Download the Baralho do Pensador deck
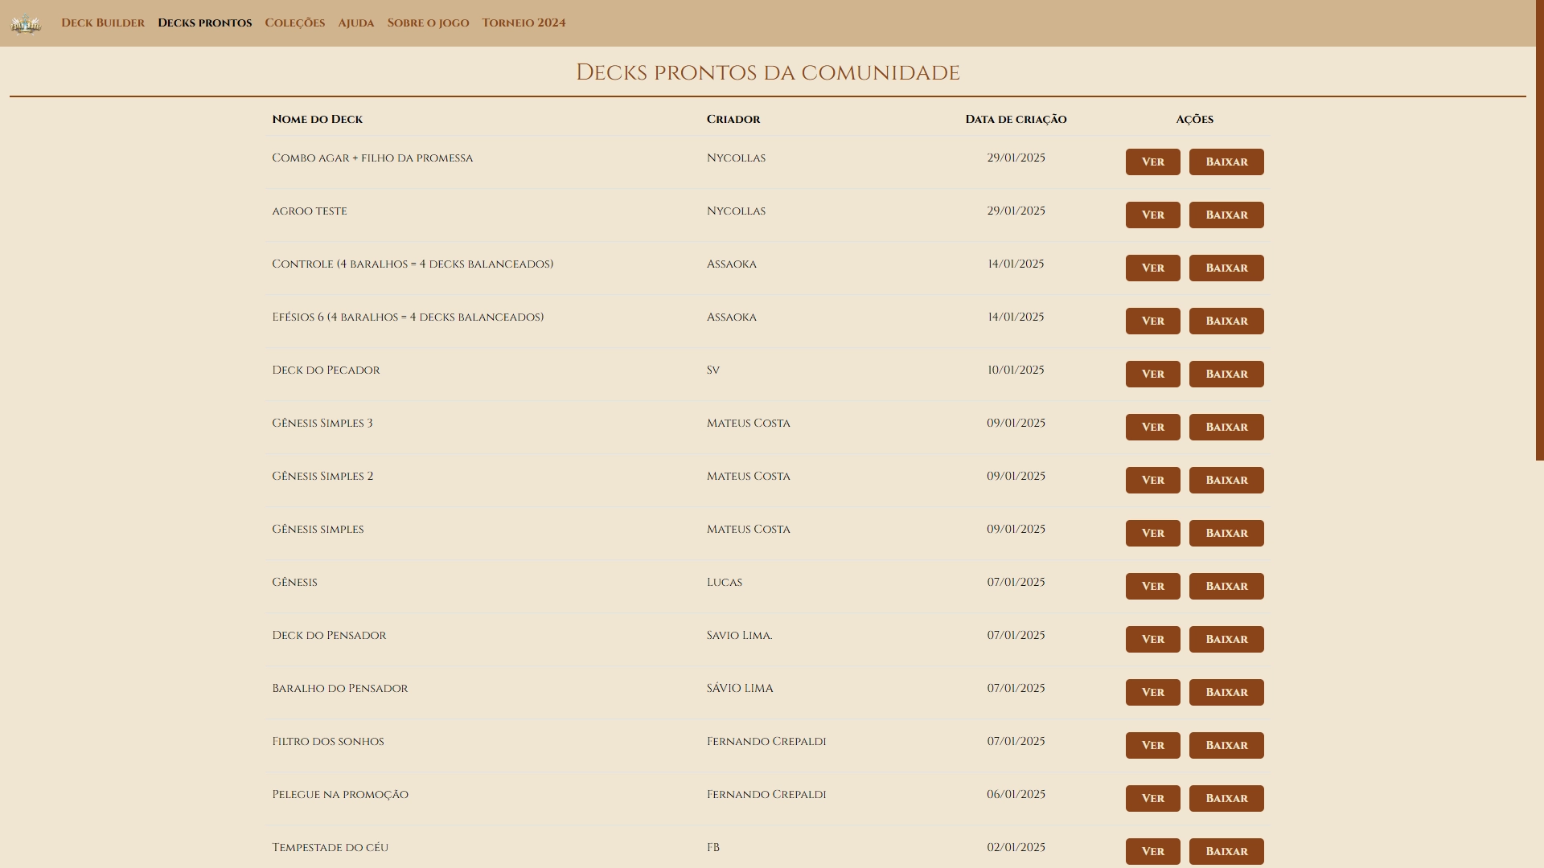1544x868 pixels. pos(1226,692)
